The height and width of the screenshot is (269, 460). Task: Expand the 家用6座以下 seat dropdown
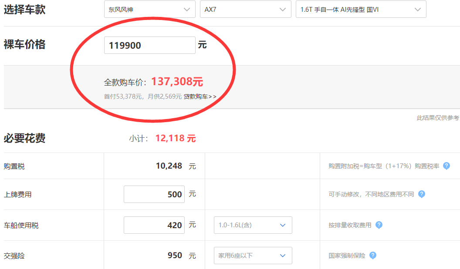(x=253, y=256)
